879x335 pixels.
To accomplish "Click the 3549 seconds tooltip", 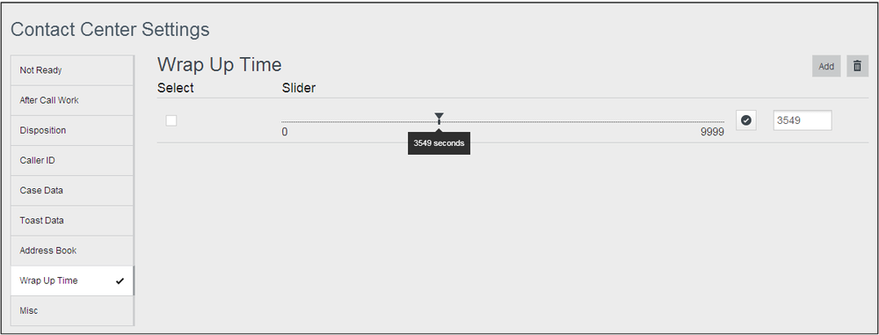I will pyautogui.click(x=439, y=143).
